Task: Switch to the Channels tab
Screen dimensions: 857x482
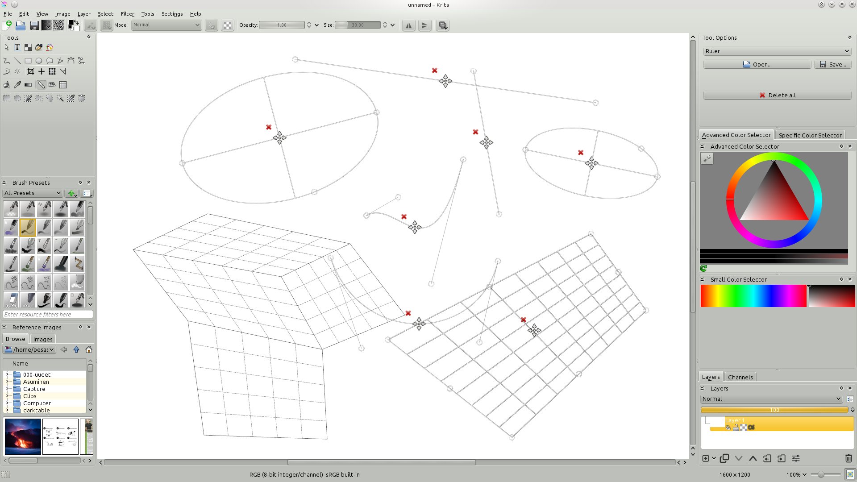Action: tap(740, 377)
